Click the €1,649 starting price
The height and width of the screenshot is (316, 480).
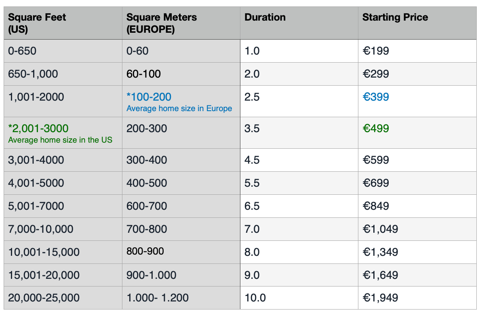pos(380,275)
